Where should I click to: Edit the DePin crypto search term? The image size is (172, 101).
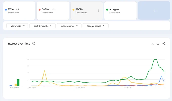pyautogui.click(x=48, y=9)
